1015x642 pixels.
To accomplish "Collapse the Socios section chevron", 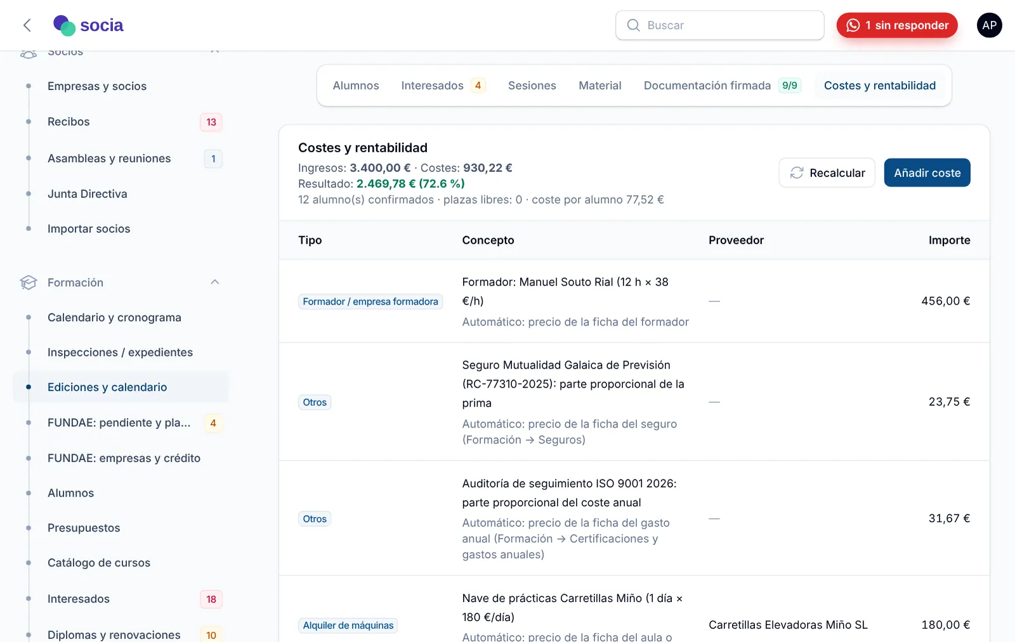I will (x=215, y=51).
